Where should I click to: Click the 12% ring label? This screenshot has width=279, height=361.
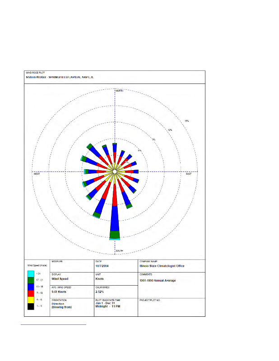click(170, 130)
